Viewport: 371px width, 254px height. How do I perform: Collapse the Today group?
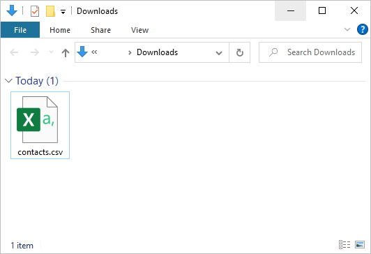point(8,81)
